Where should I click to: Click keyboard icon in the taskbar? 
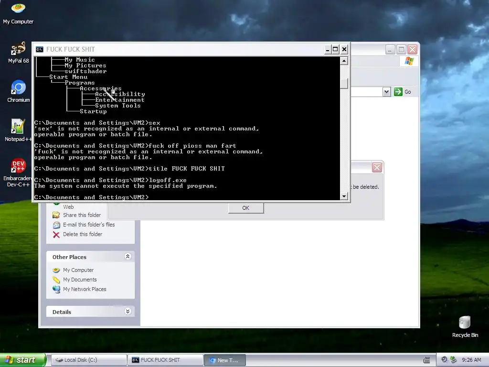pos(426,360)
